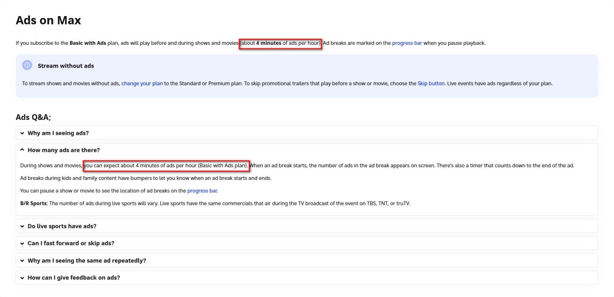Click the chevron beside Can I fast forward
The height and width of the screenshot is (297, 614).
tap(22, 243)
